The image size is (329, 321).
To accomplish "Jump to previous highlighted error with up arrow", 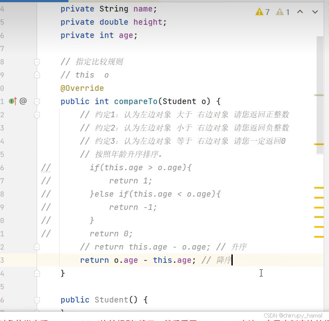I will [300, 11].
